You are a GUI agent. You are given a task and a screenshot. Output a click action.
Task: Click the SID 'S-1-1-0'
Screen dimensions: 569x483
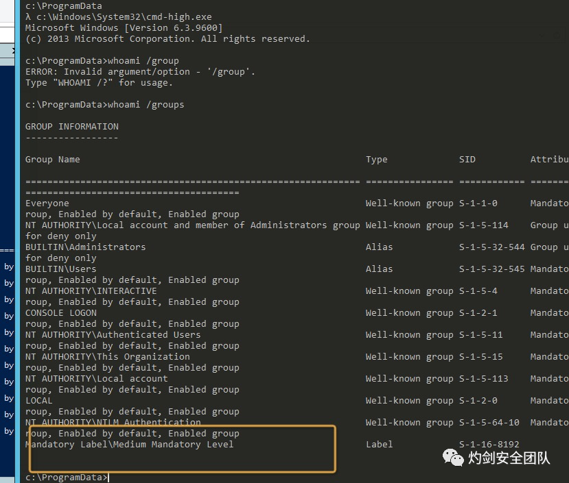click(x=478, y=203)
